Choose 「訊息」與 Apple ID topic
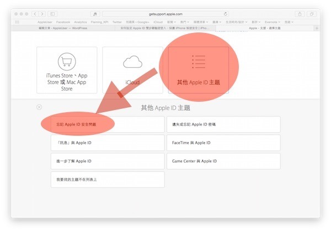Image resolution: width=331 pixels, height=231 pixels. [x=108, y=143]
